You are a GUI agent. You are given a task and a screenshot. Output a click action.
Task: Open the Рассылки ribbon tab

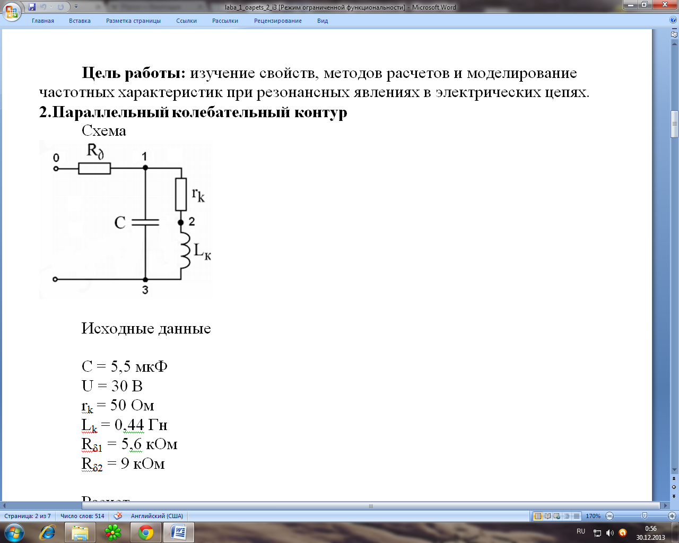click(225, 21)
